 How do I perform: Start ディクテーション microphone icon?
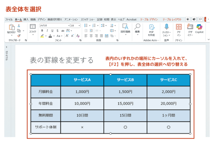tap(166, 27)
